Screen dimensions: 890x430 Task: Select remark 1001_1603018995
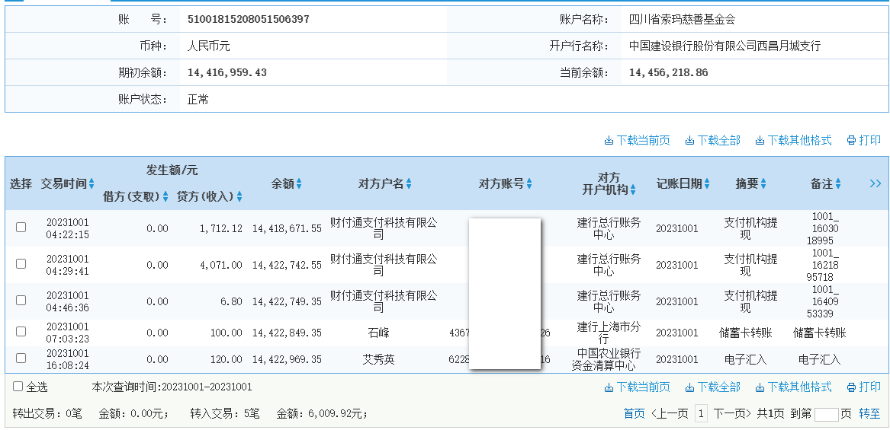tap(824, 228)
